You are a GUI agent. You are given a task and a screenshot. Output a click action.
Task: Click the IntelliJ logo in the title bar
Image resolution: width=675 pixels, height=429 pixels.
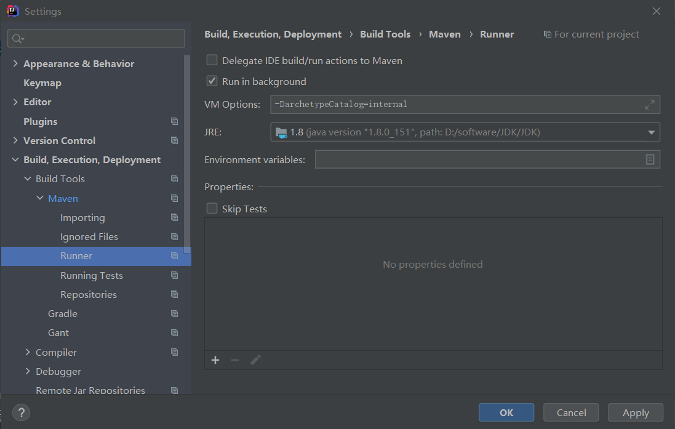tap(13, 10)
